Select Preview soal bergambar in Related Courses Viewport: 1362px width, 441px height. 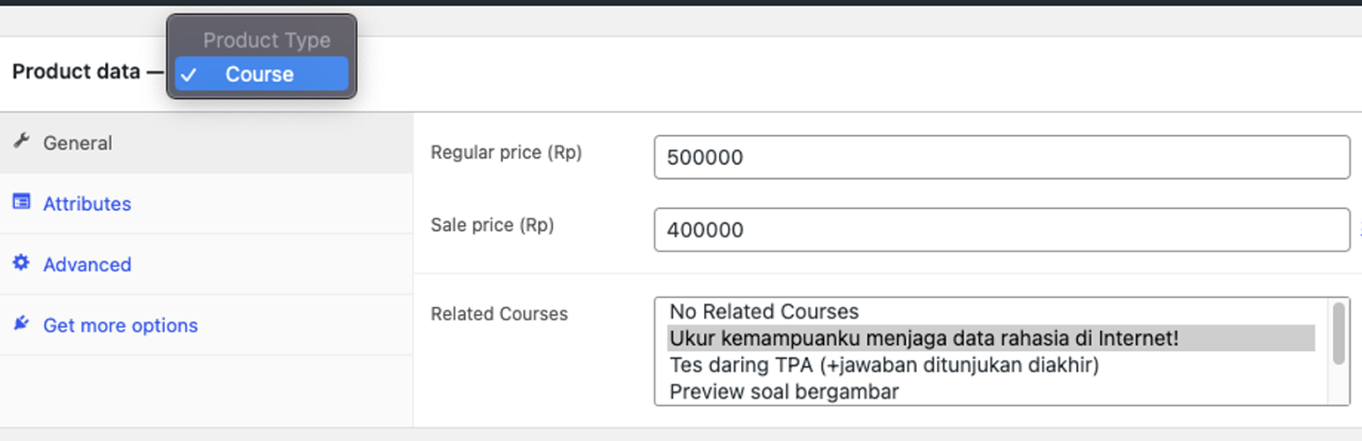coord(784,391)
